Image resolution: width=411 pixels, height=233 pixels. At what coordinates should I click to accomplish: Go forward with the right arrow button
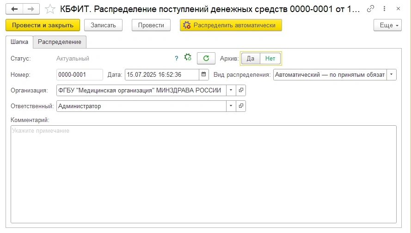point(31,9)
